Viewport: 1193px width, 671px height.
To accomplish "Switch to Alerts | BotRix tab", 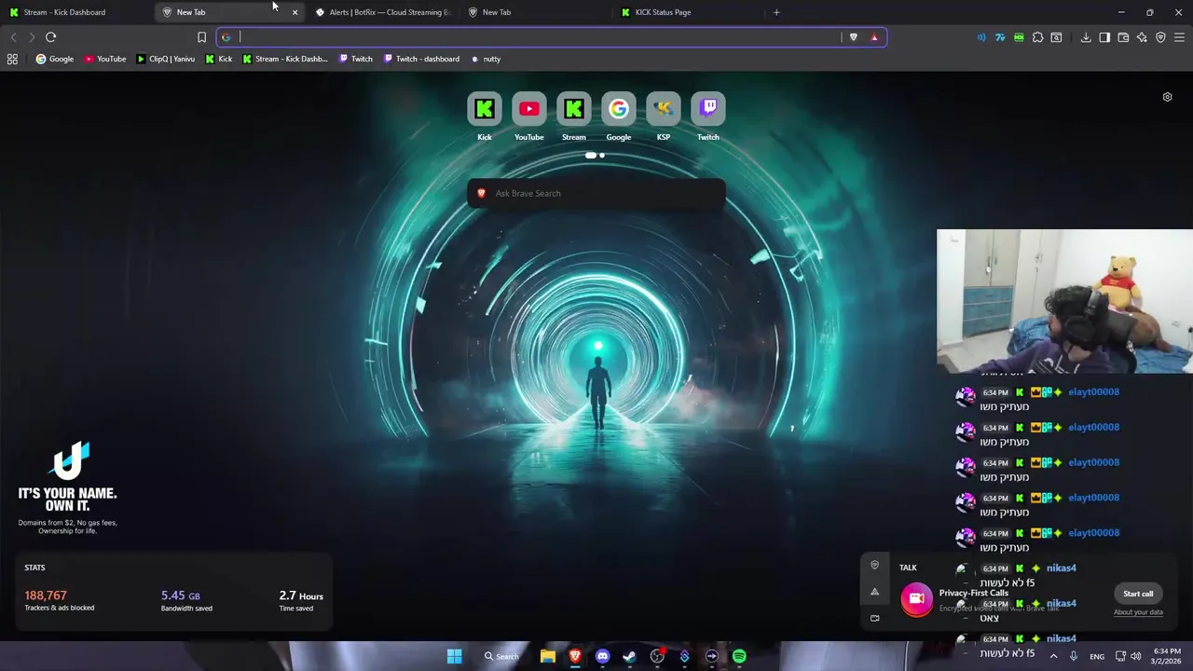I will click(x=382, y=12).
